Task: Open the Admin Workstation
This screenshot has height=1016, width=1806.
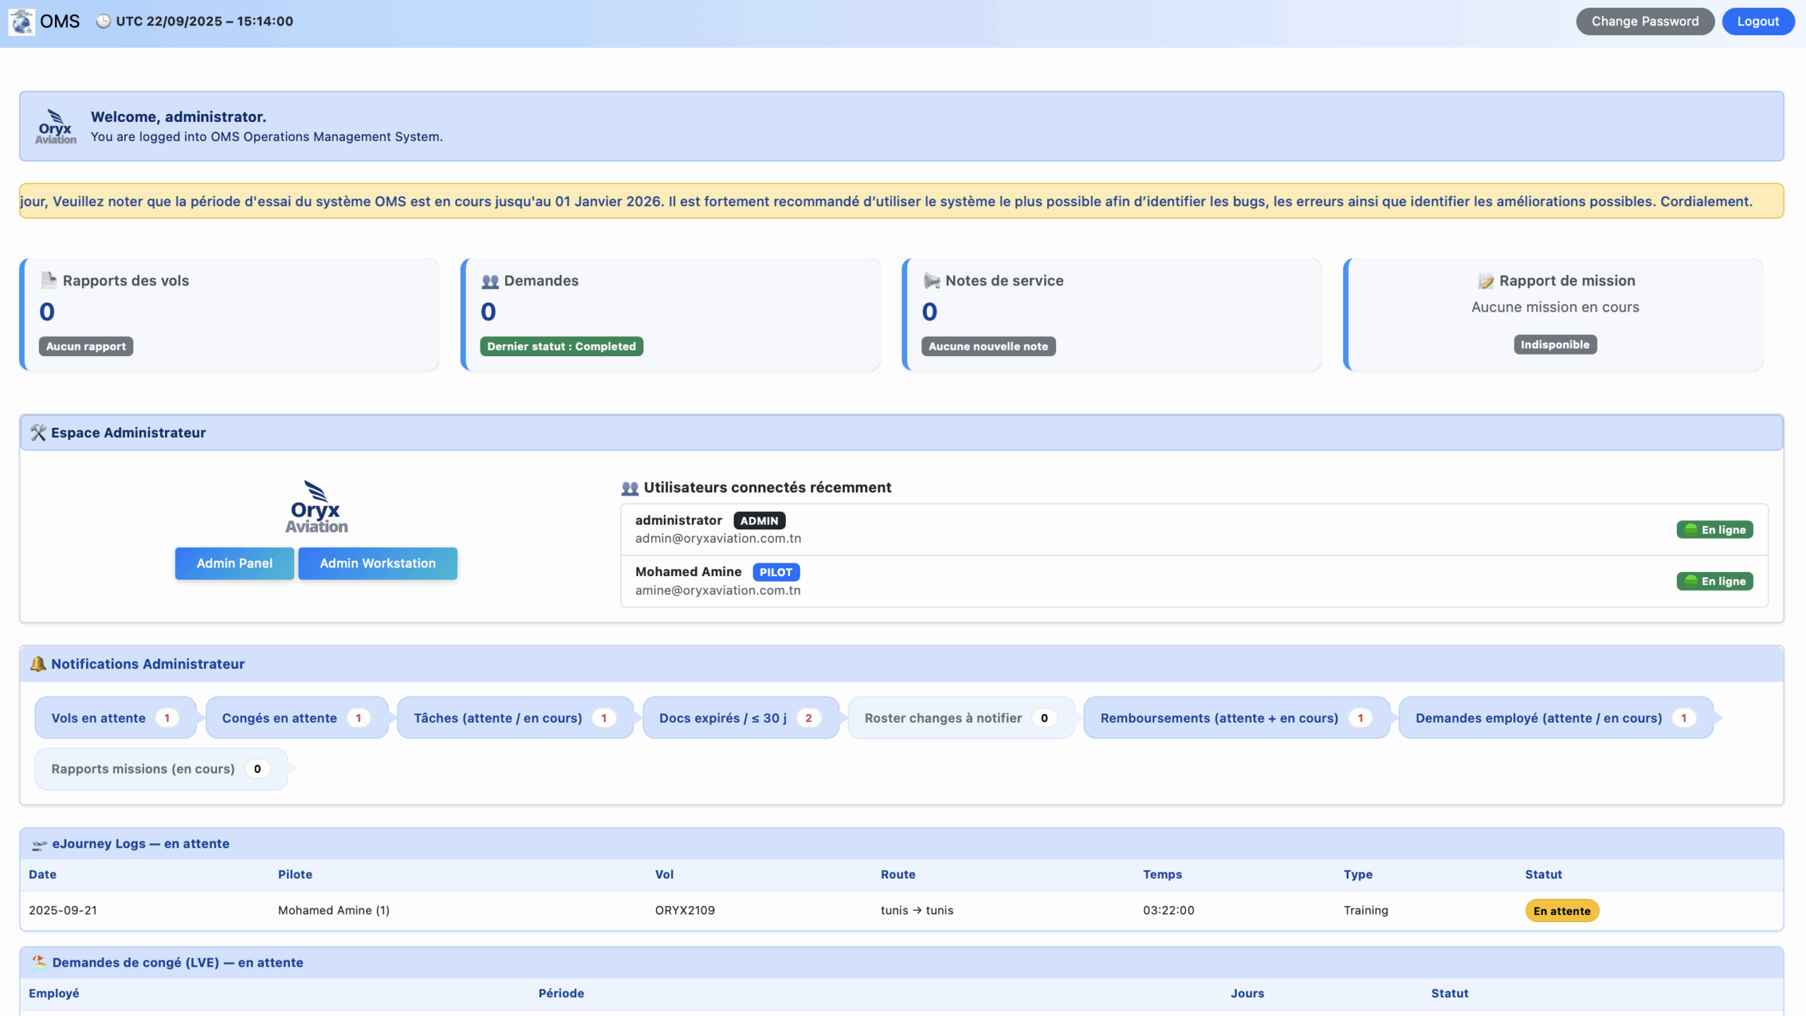Action: click(x=377, y=563)
